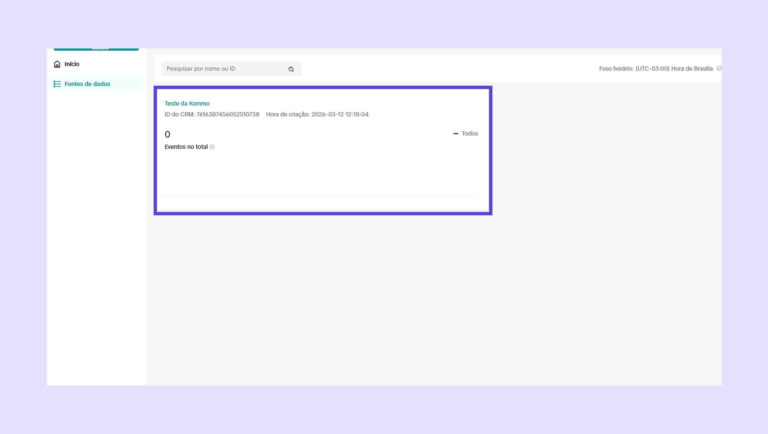The height and width of the screenshot is (434, 768).
Task: Click the Fuso horário time zone text
Action: tap(656, 68)
